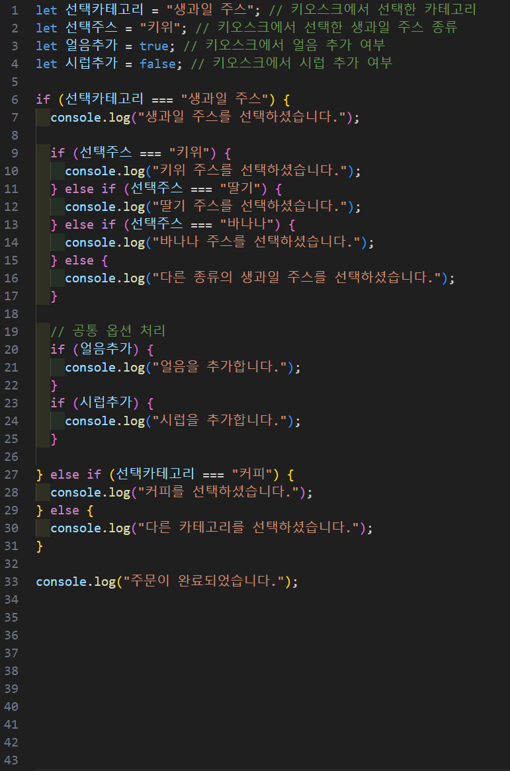The width and height of the screenshot is (510, 771).
Task: Click the closing brace on line 22
Action: pos(54,385)
